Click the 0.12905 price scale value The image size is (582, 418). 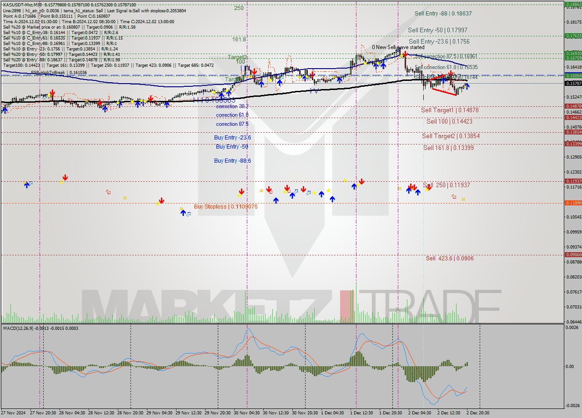(573, 157)
